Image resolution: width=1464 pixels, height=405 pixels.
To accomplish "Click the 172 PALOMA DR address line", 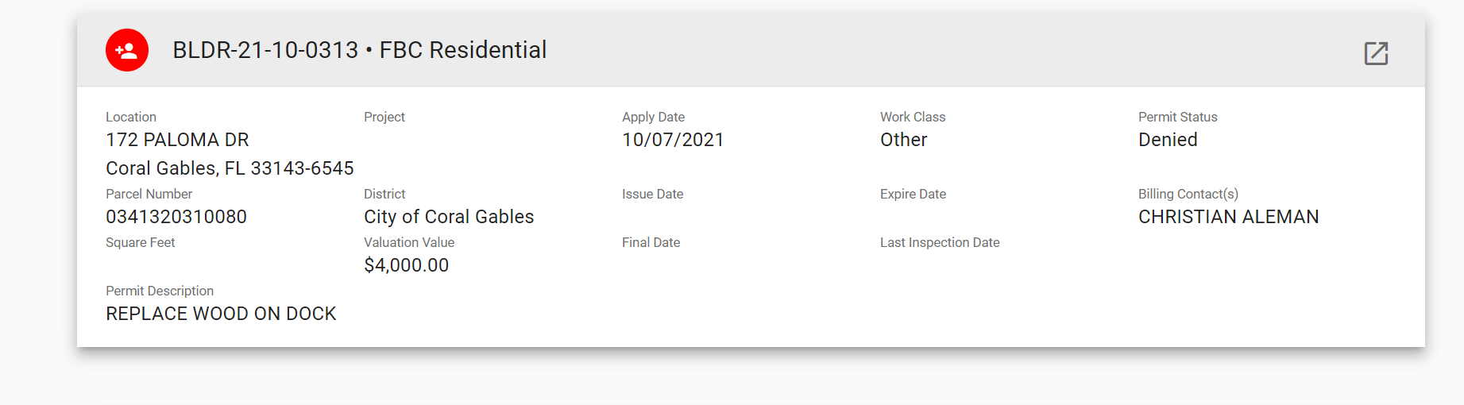I will [x=177, y=140].
